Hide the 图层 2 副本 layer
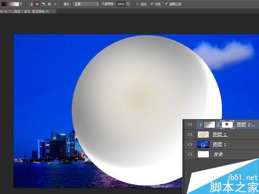The image size is (259, 194). coord(190,124)
